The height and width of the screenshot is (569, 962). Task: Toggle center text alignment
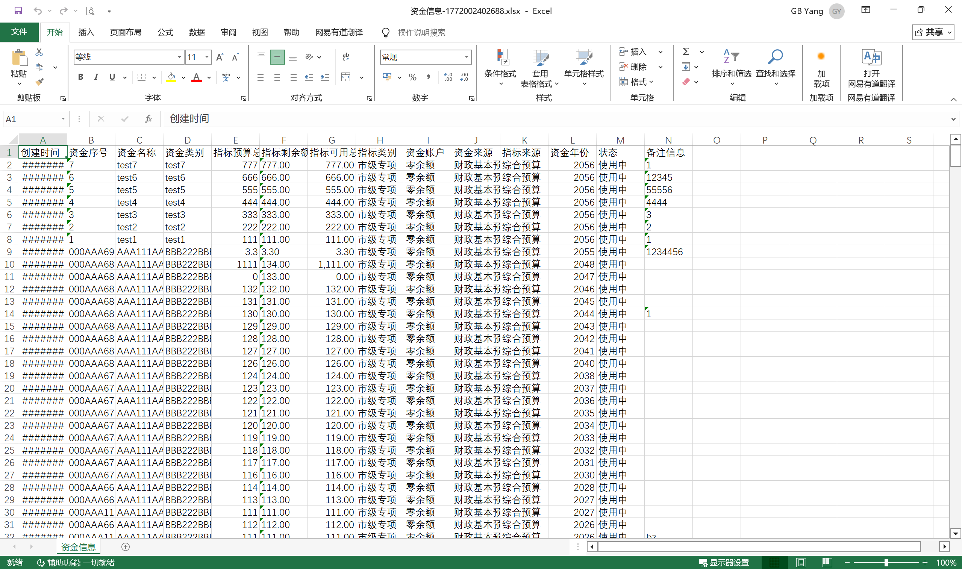click(x=277, y=77)
